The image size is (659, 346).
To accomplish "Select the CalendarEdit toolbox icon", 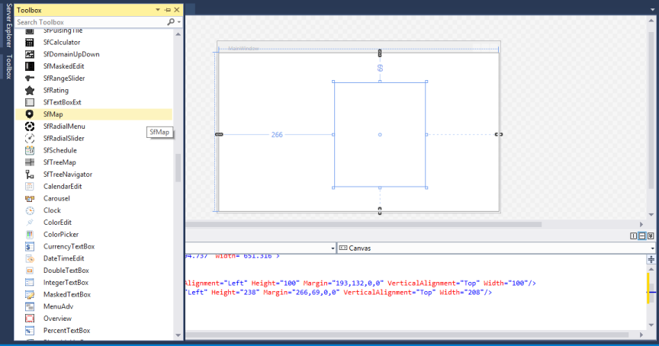I will (x=30, y=186).
